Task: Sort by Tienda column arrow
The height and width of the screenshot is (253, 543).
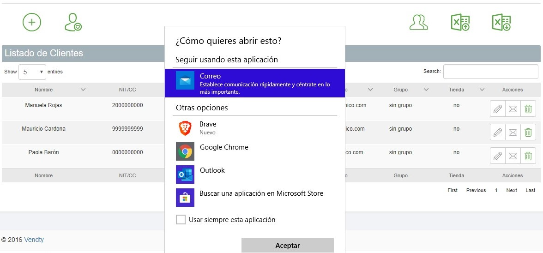Action: pos(482,90)
